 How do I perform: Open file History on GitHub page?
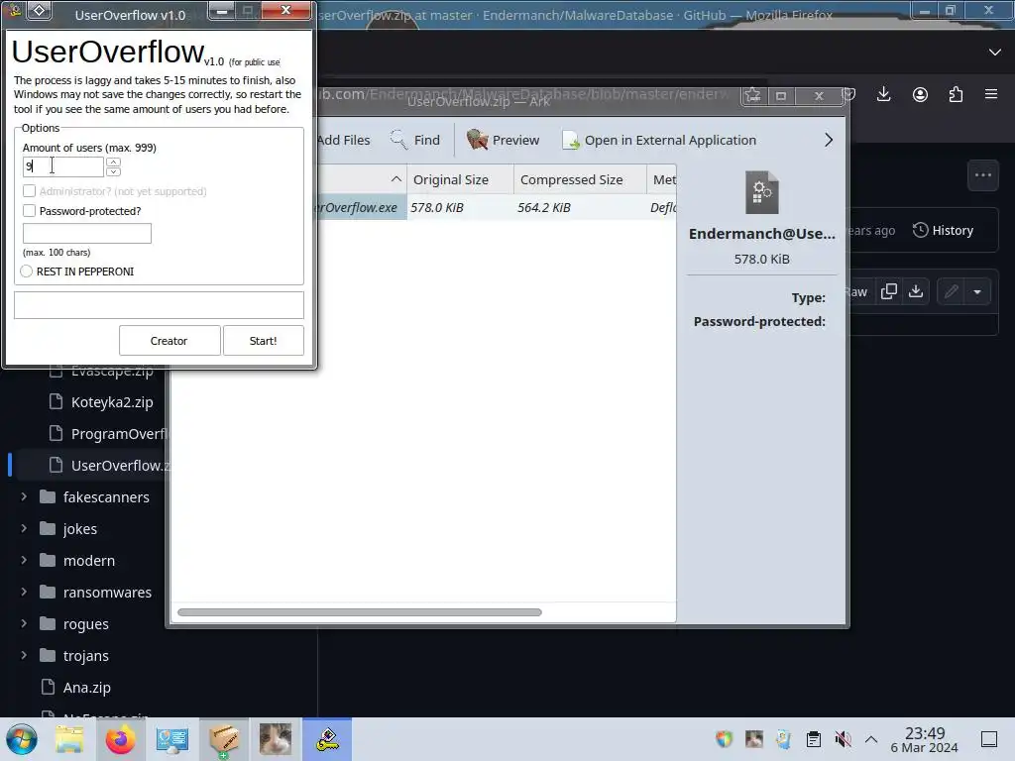pos(944,230)
